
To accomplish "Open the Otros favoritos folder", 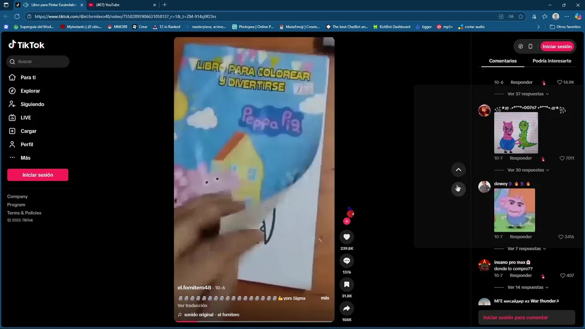I will 565,27.
